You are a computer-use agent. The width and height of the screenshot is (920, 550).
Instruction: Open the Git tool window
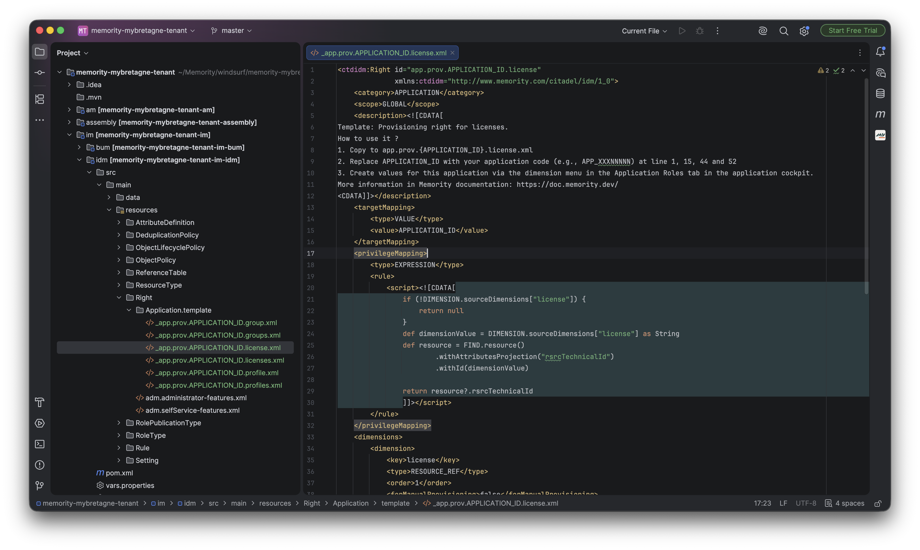[x=40, y=486]
